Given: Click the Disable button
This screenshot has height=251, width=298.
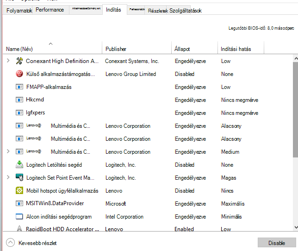Looking at the screenshot, I should (x=277, y=243).
